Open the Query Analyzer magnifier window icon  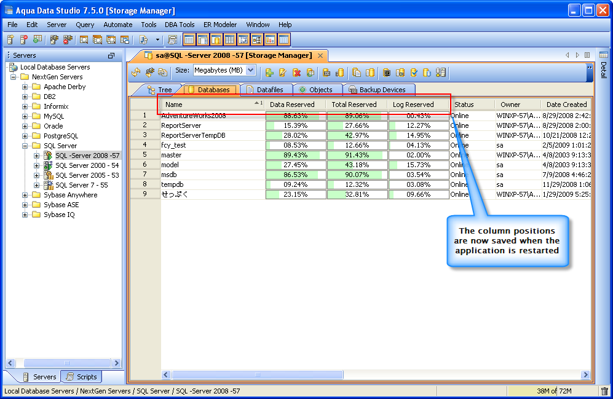(84, 39)
